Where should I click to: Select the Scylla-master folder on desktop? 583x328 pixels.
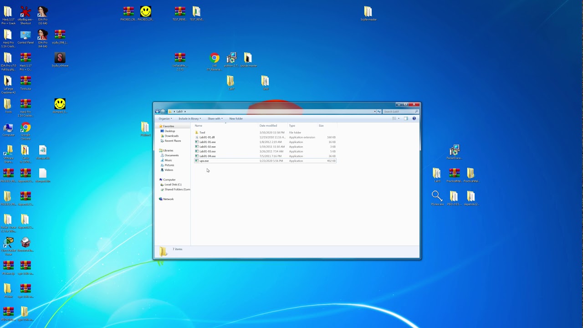[x=368, y=14]
